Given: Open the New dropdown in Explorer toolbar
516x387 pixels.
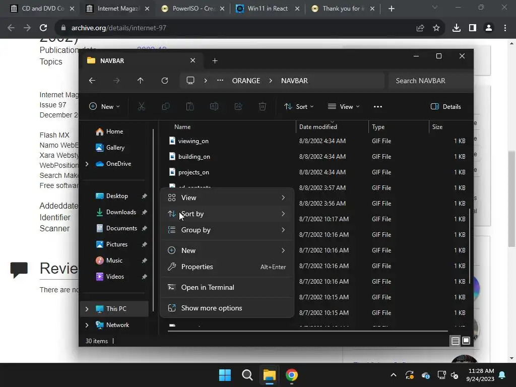Looking at the screenshot, I should click(x=105, y=107).
